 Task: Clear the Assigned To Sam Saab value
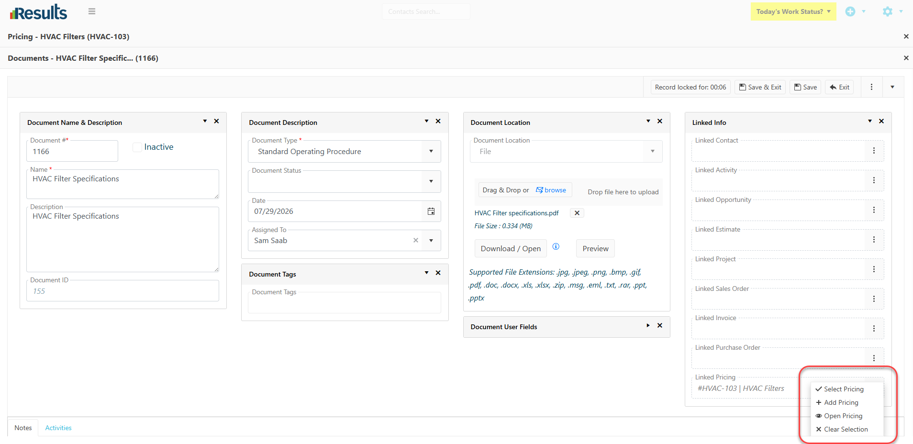click(415, 241)
